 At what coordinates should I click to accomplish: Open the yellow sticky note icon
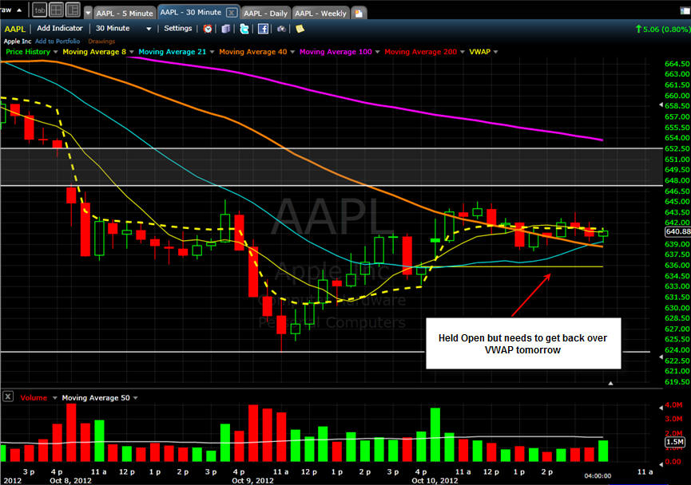pos(300,29)
